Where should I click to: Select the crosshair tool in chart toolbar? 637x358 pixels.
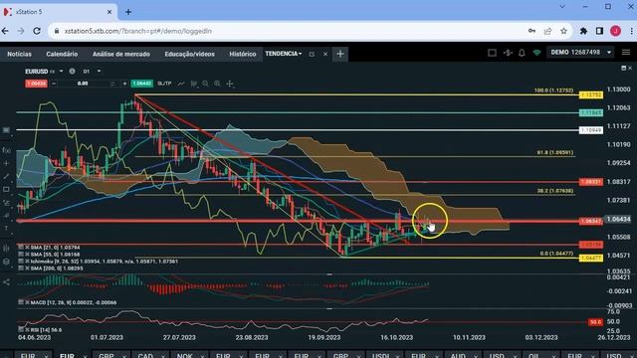coord(230,84)
